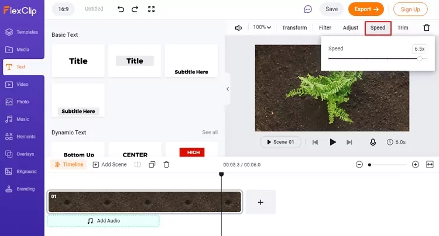Screen dimensions: 439x236
Task: Mute the video volume speaker icon
Action: pyautogui.click(x=239, y=28)
